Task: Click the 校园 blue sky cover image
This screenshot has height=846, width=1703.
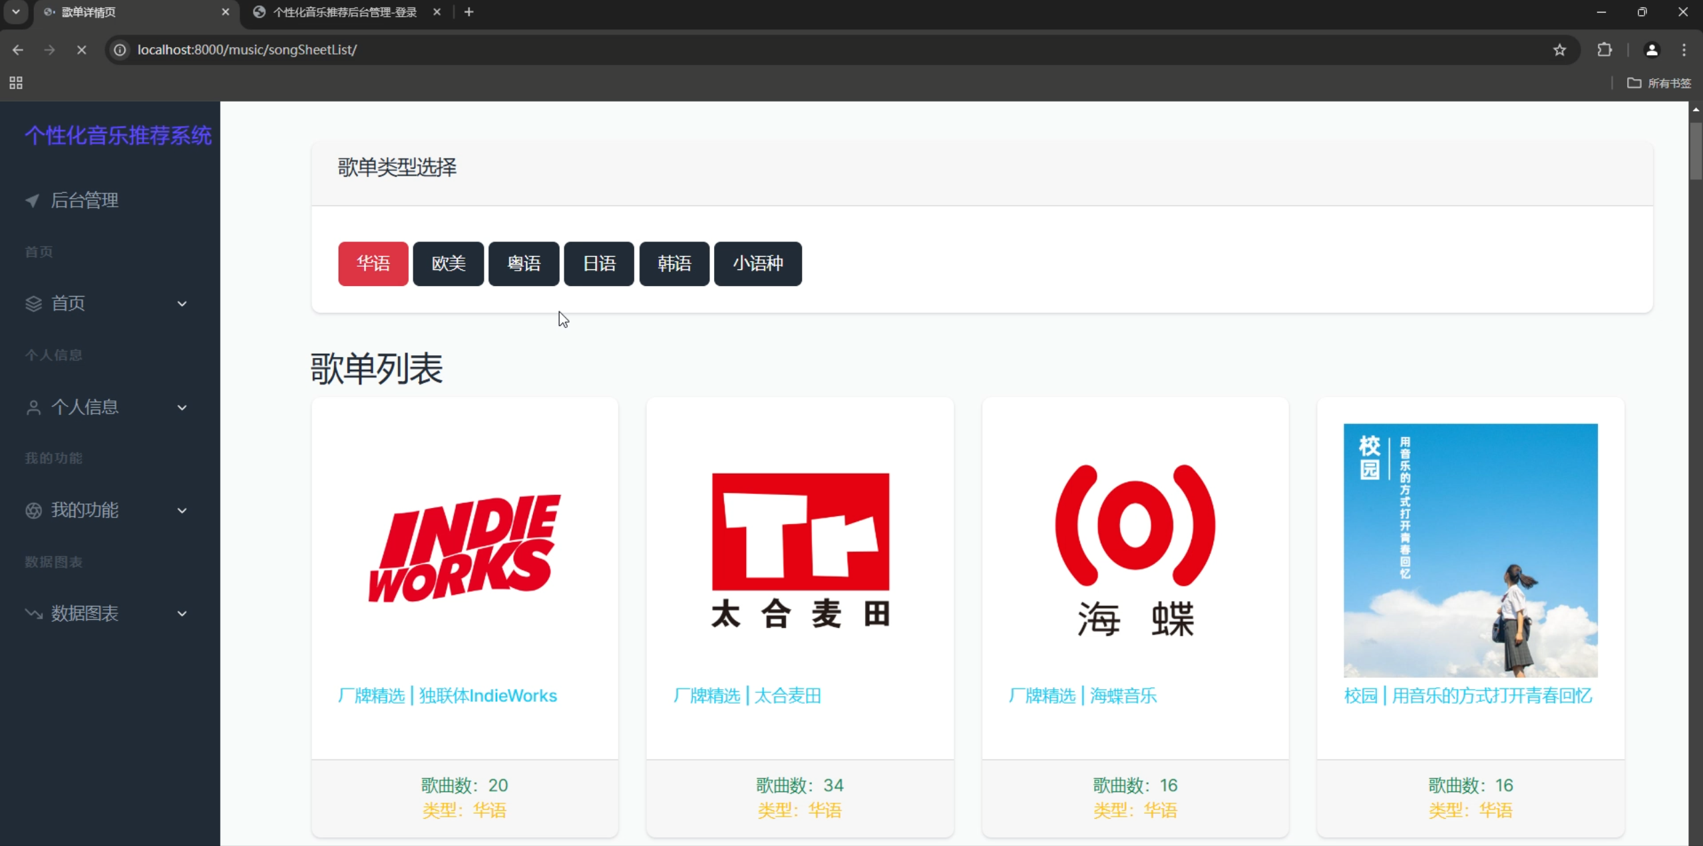Action: [x=1471, y=550]
